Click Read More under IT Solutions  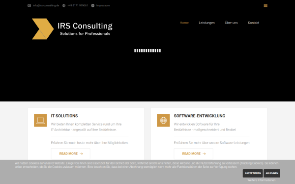[70, 154]
